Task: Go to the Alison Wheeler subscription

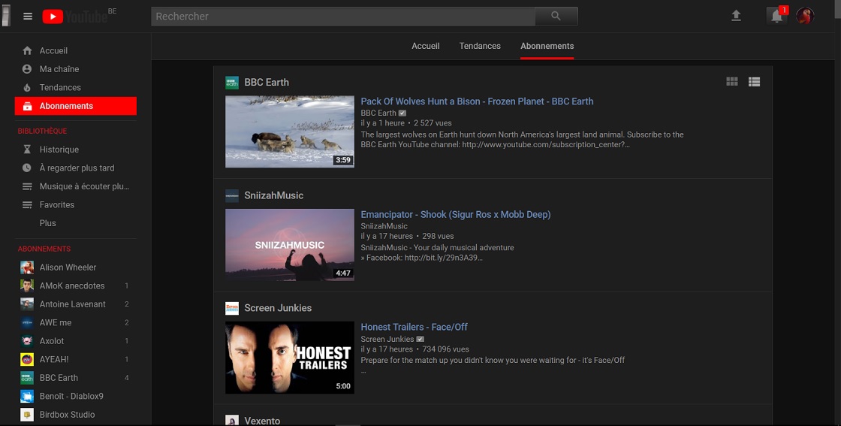Action: [x=68, y=267]
